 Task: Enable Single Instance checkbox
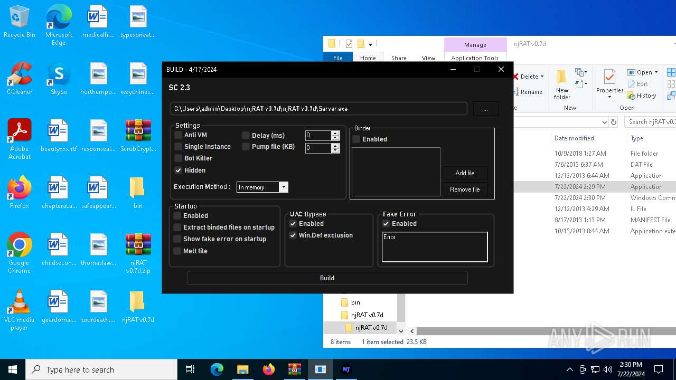click(x=179, y=147)
